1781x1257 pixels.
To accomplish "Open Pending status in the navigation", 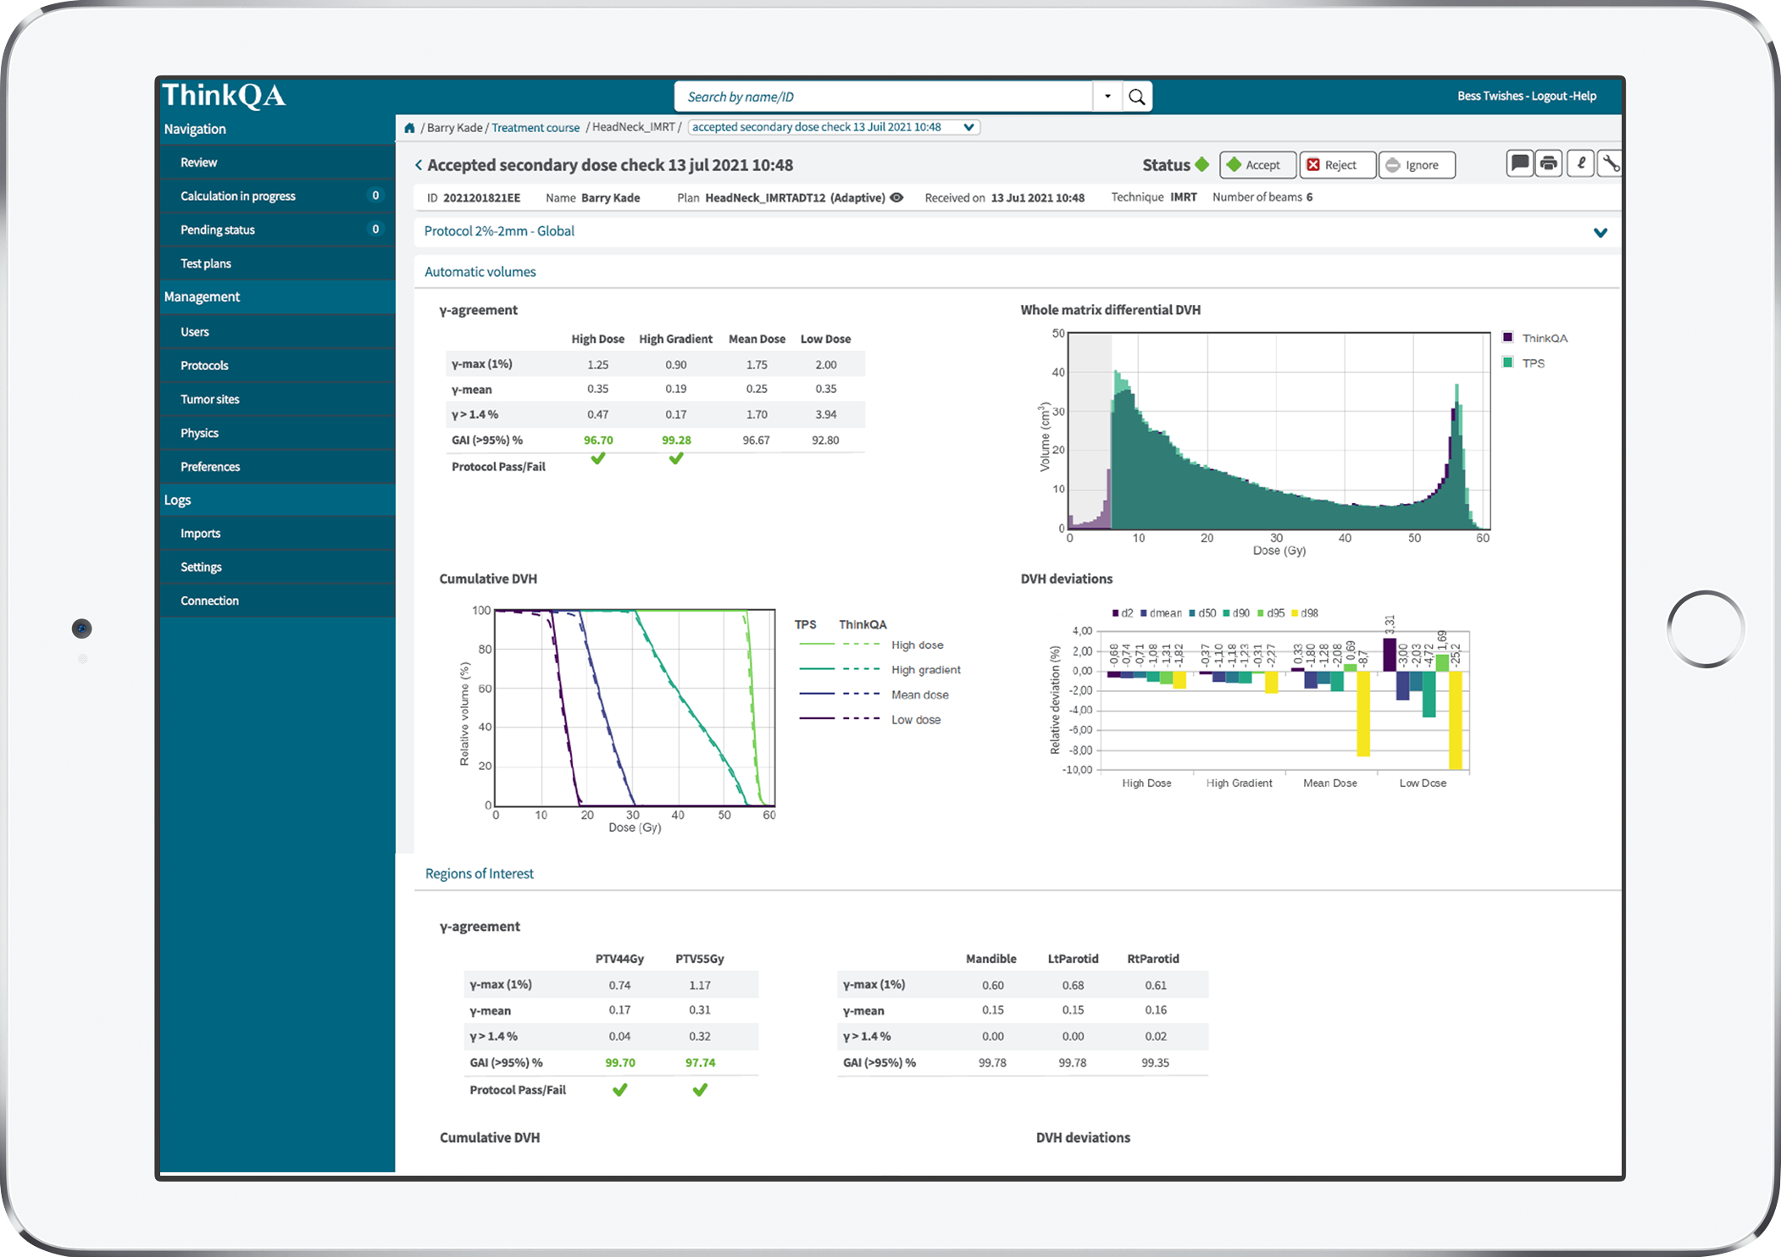I will [218, 230].
